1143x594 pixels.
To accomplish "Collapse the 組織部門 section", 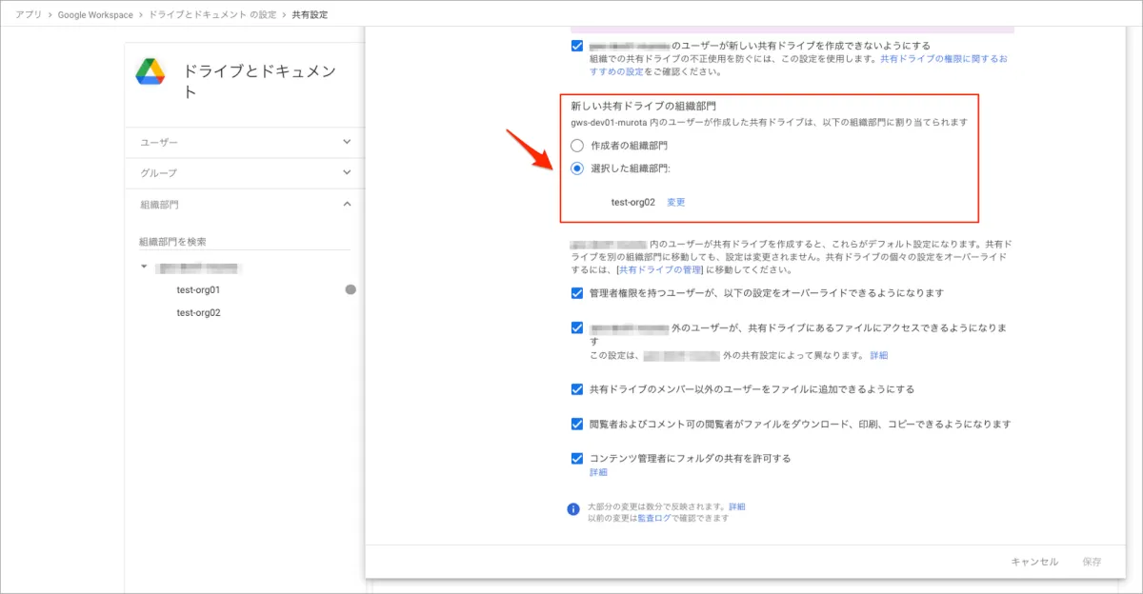I will coord(347,204).
